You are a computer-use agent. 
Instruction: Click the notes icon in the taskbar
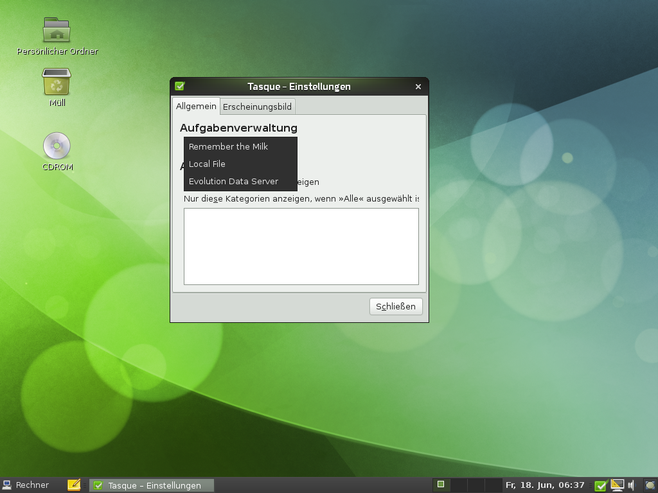[74, 485]
